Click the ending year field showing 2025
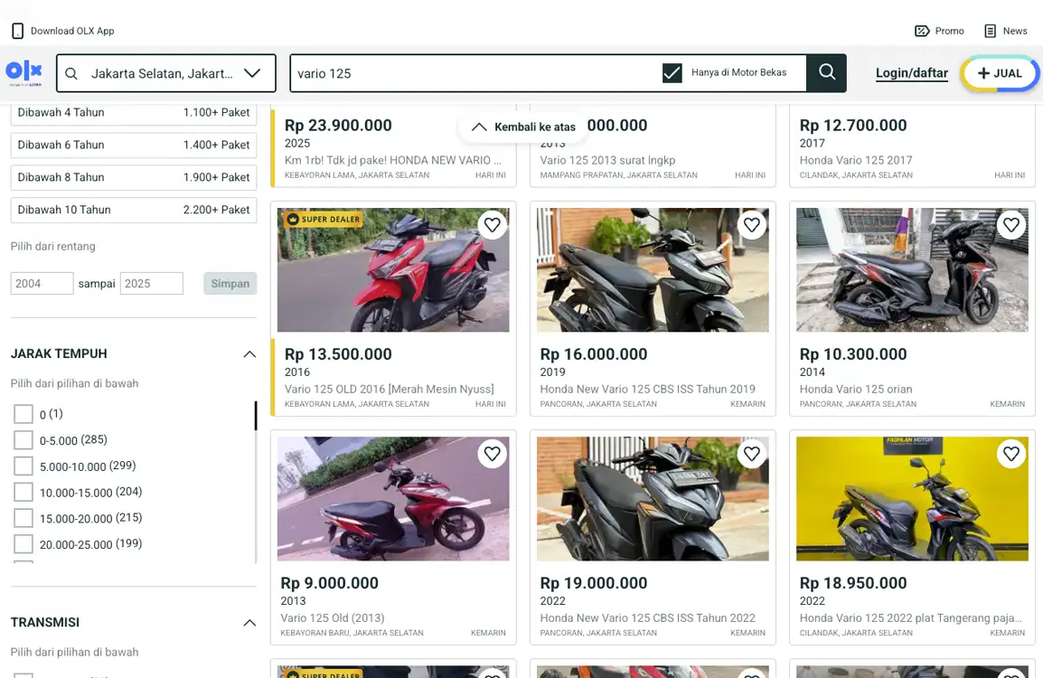 (x=152, y=284)
